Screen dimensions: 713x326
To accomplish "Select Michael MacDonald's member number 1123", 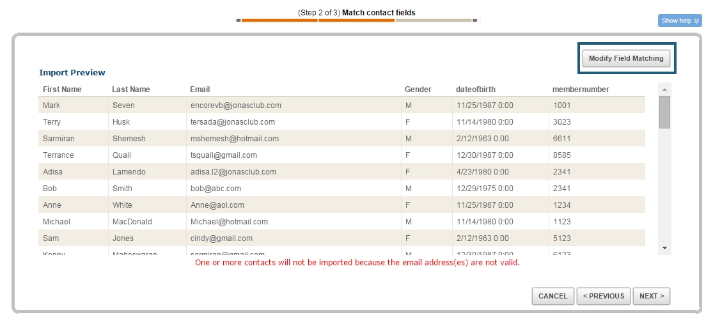I will 562,222.
